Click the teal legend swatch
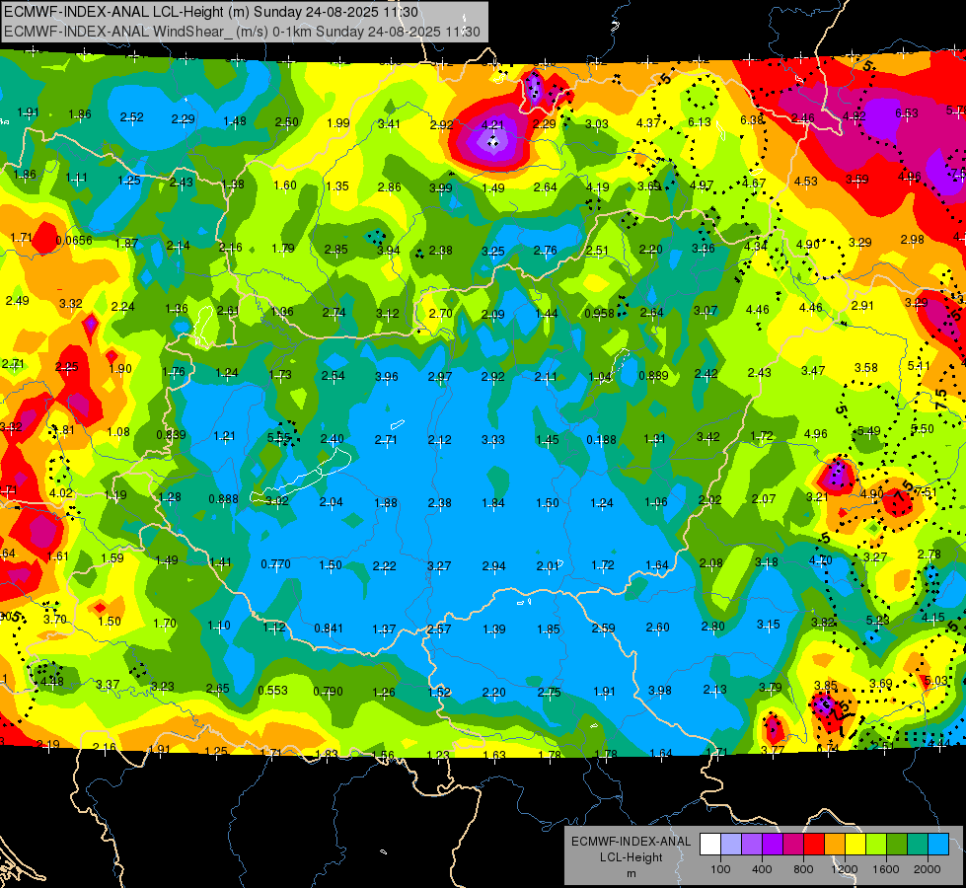The width and height of the screenshot is (966, 888). tap(918, 845)
